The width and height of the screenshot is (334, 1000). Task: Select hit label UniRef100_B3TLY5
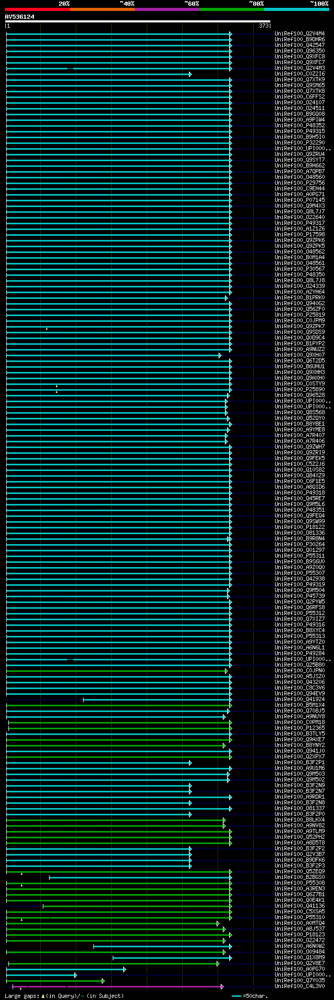click(300, 733)
